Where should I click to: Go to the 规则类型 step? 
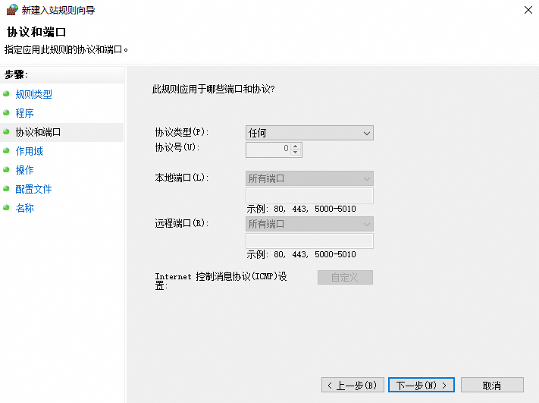tap(34, 94)
